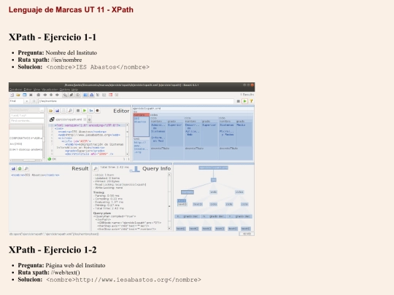Open the query history button beside the input bar
Viewport: 394px width, 295px height.
[34, 101]
